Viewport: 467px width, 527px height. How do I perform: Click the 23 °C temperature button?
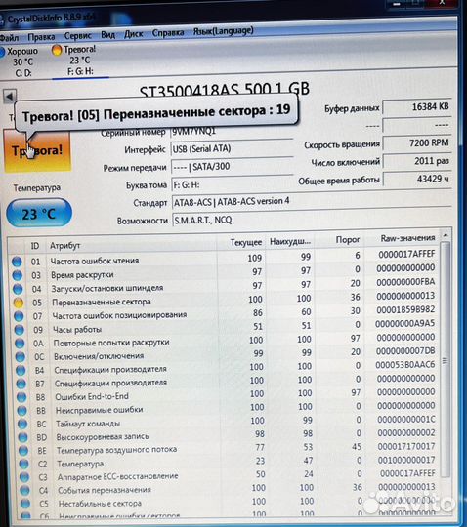click(x=39, y=213)
